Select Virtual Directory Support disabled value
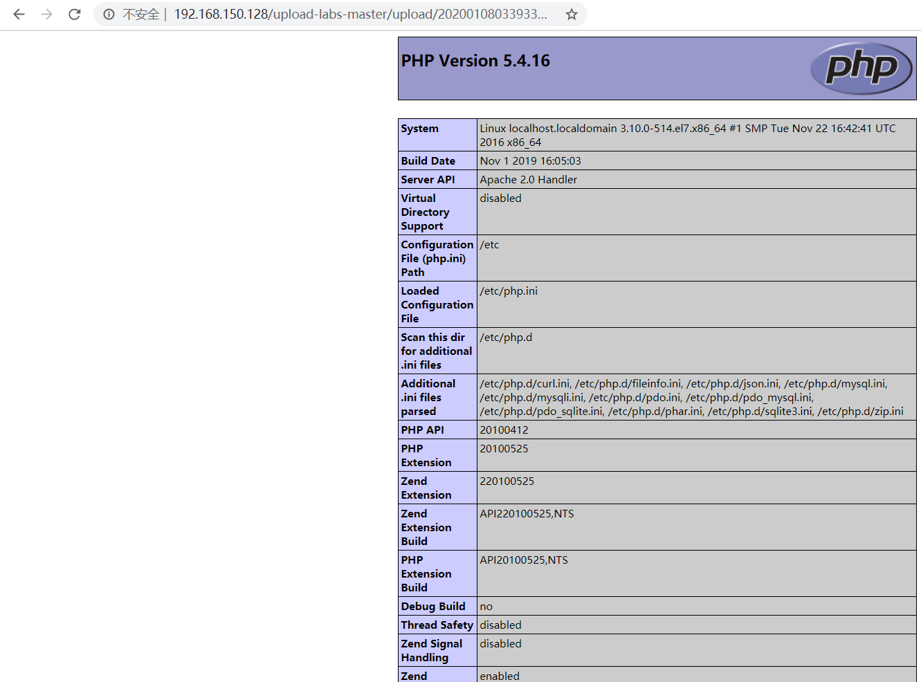 pyautogui.click(x=501, y=199)
